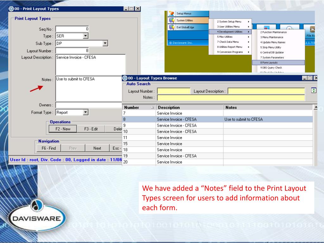
Task: Click the F2 - New button
Action: 63,129
